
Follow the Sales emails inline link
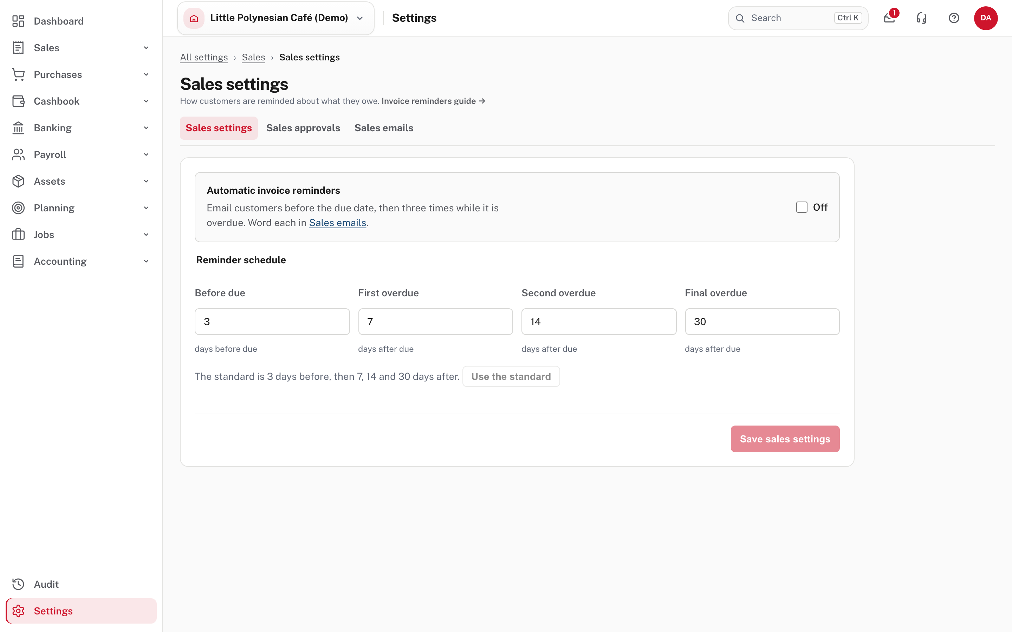pyautogui.click(x=337, y=223)
